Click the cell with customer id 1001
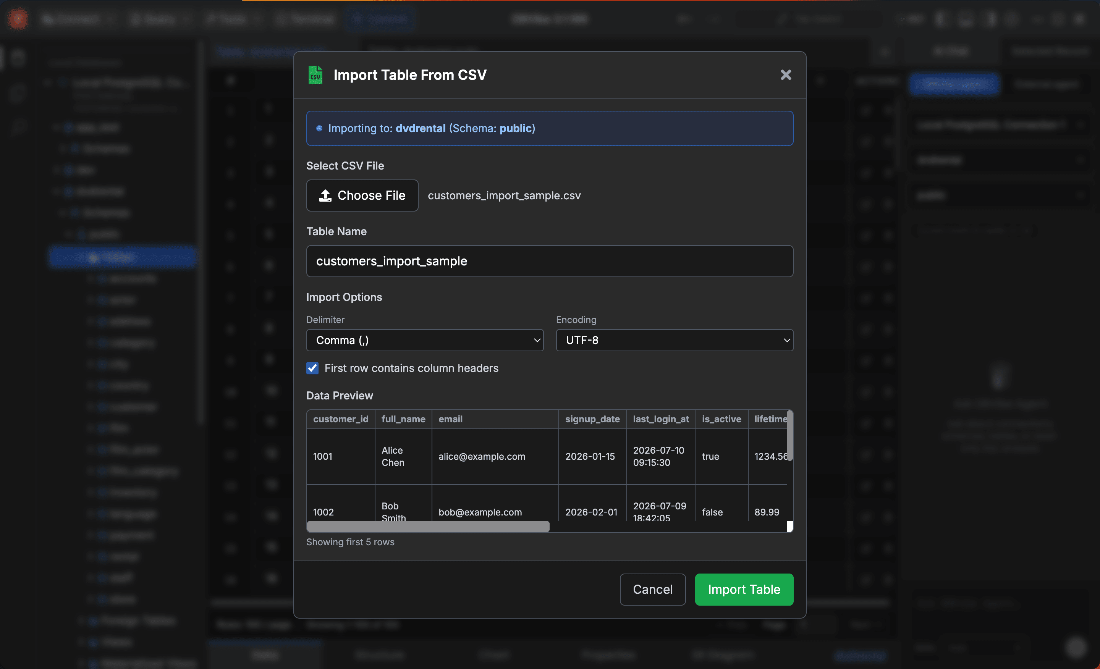1100x669 pixels. (341, 457)
